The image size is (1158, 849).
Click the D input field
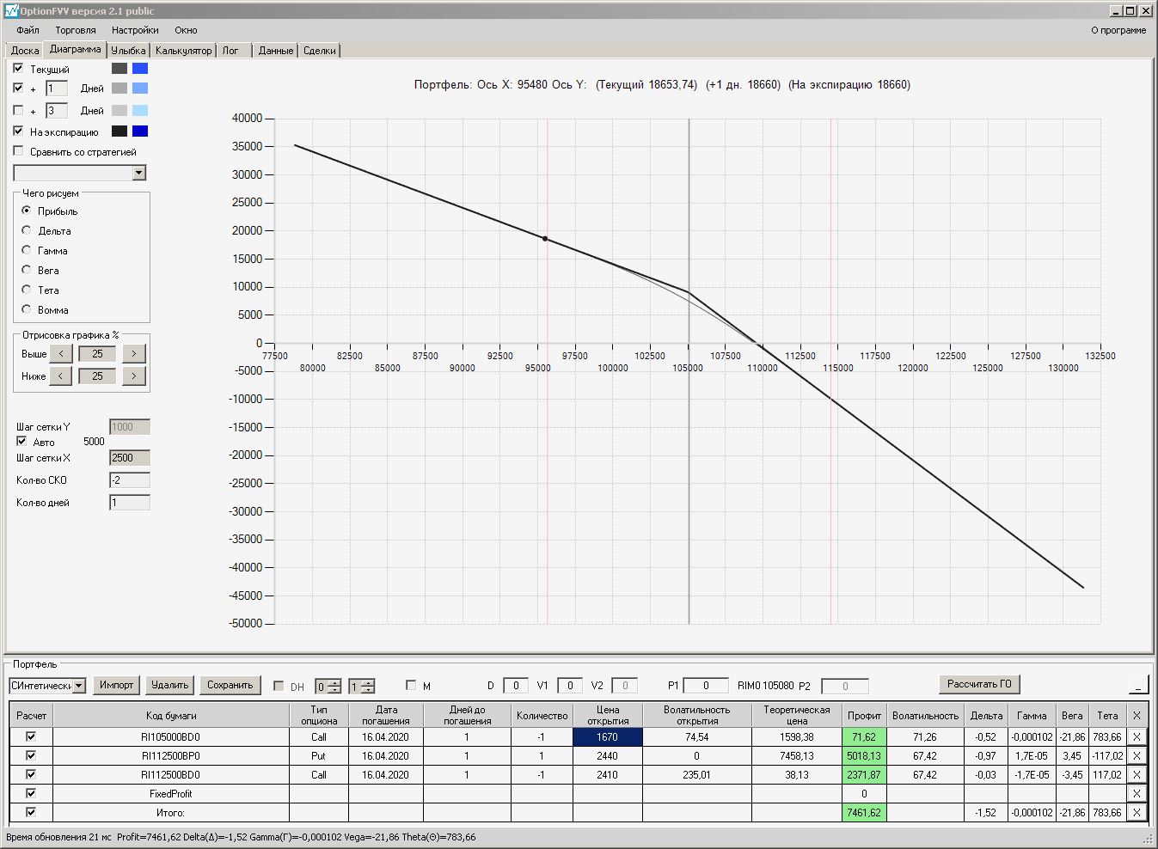[x=516, y=686]
